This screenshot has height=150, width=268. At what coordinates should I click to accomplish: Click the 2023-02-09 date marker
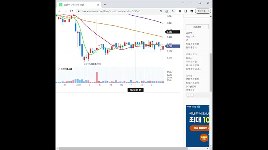(135, 90)
